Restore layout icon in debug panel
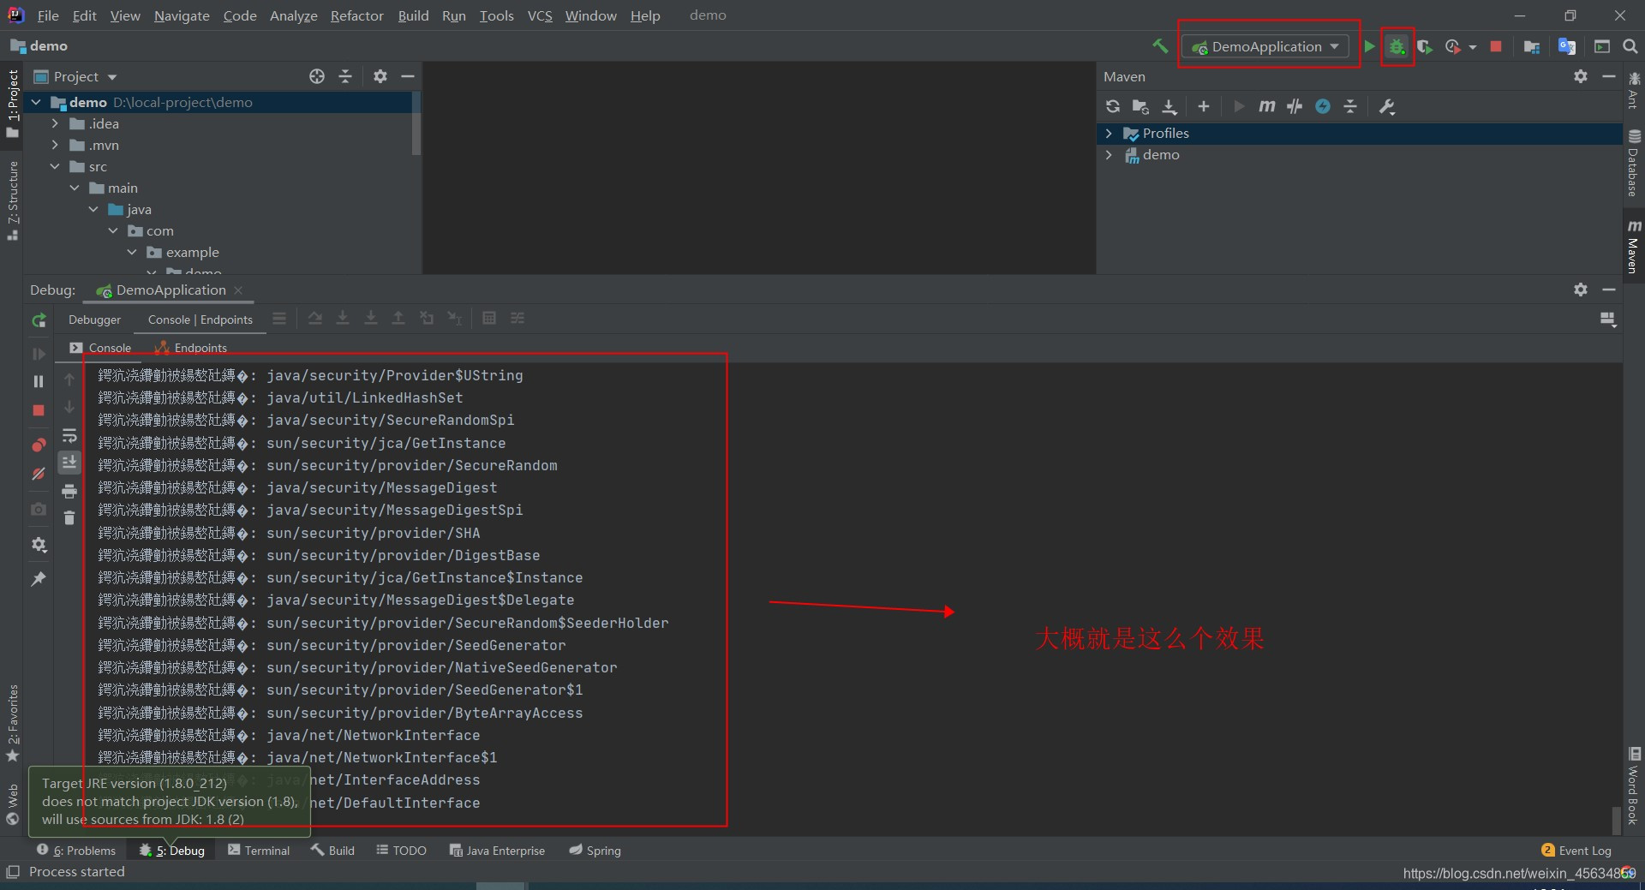The image size is (1645, 890). pos(1608,320)
